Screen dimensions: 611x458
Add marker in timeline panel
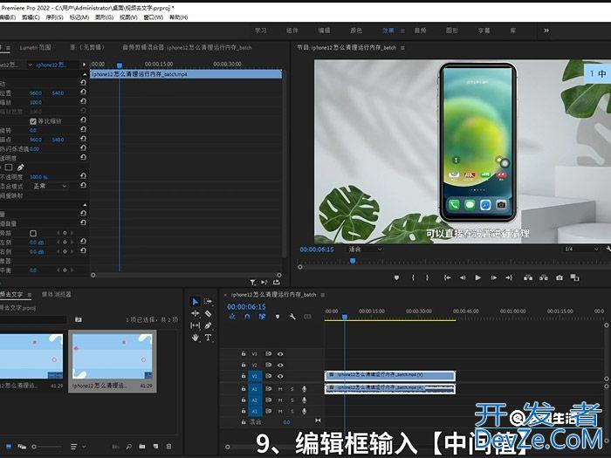278,317
